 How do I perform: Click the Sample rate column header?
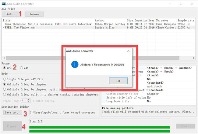pyautogui.click(x=186, y=20)
